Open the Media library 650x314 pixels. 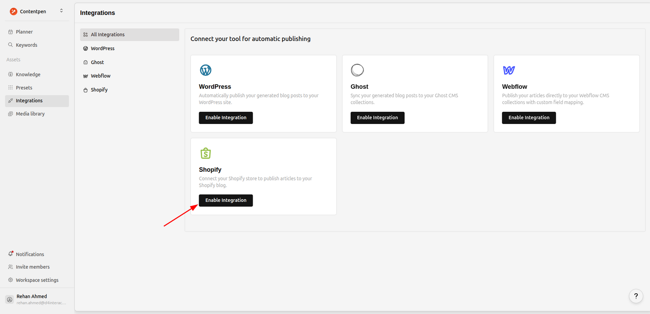[x=30, y=114]
